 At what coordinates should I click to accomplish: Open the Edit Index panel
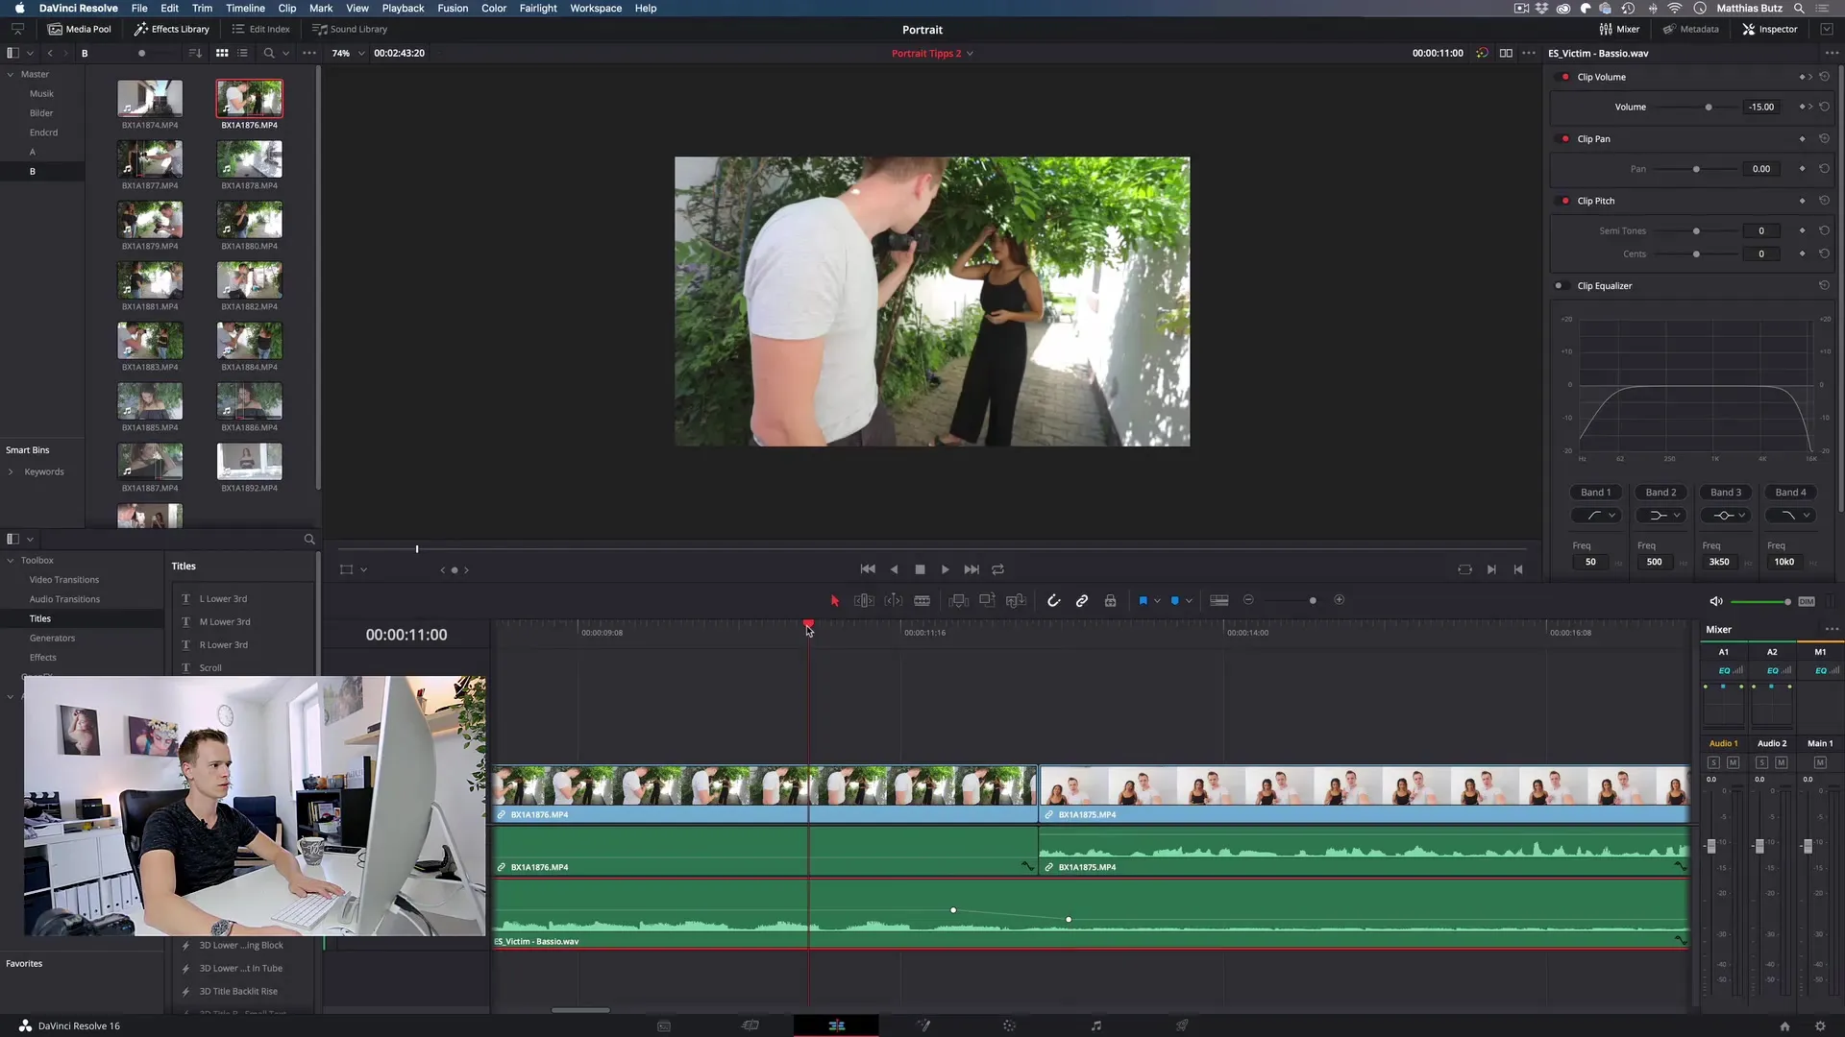260,30
